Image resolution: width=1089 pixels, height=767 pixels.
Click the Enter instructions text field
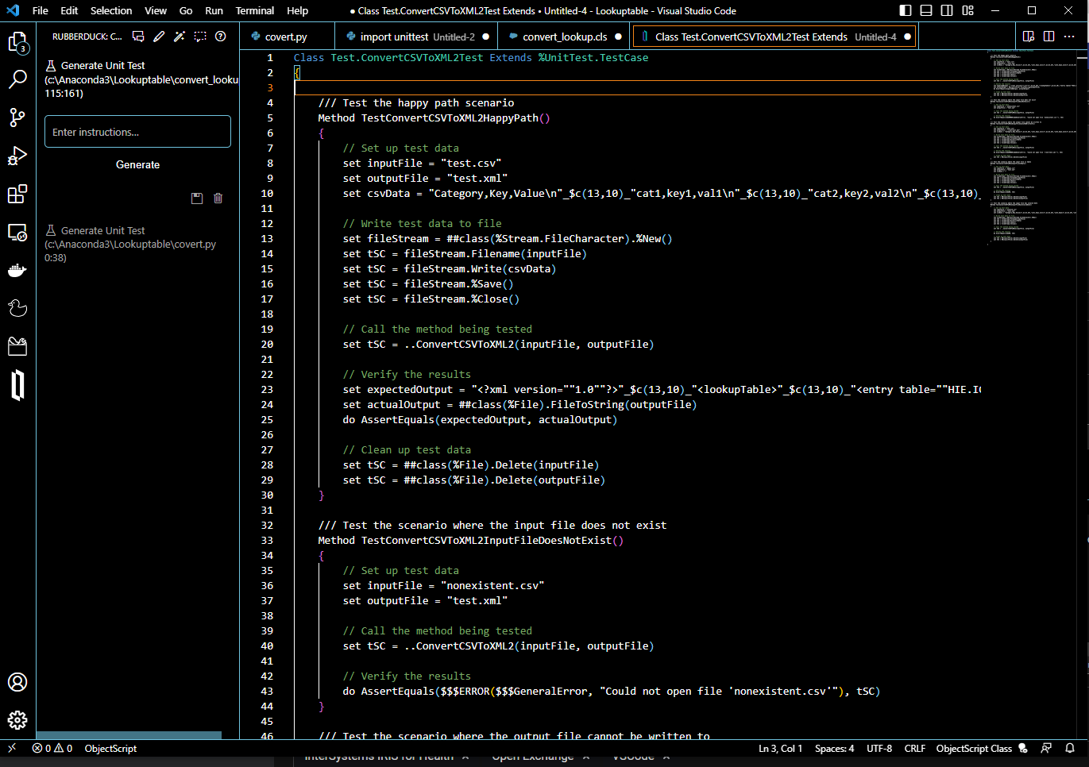point(137,132)
